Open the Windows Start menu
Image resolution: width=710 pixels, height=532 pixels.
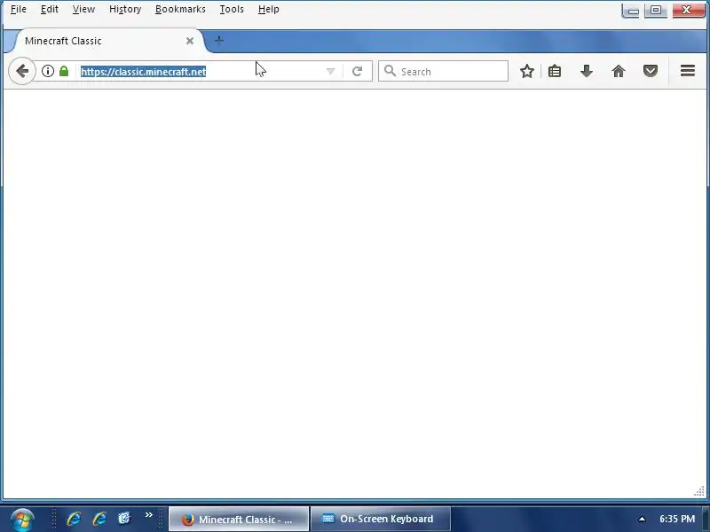22,520
